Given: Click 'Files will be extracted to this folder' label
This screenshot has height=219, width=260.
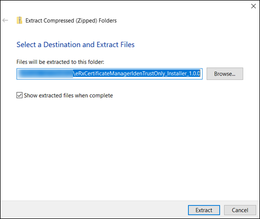Looking at the screenshot, I should point(60,62).
